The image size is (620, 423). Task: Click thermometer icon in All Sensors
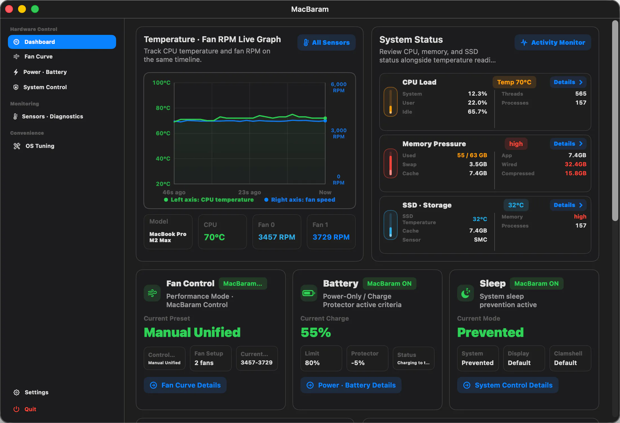(306, 42)
